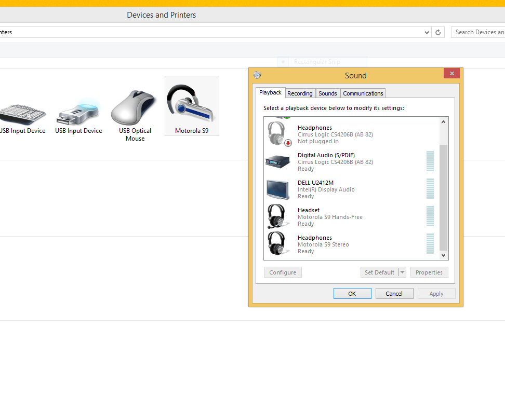Open the Sounds tab
Image resolution: width=505 pixels, height=398 pixels.
click(x=327, y=93)
